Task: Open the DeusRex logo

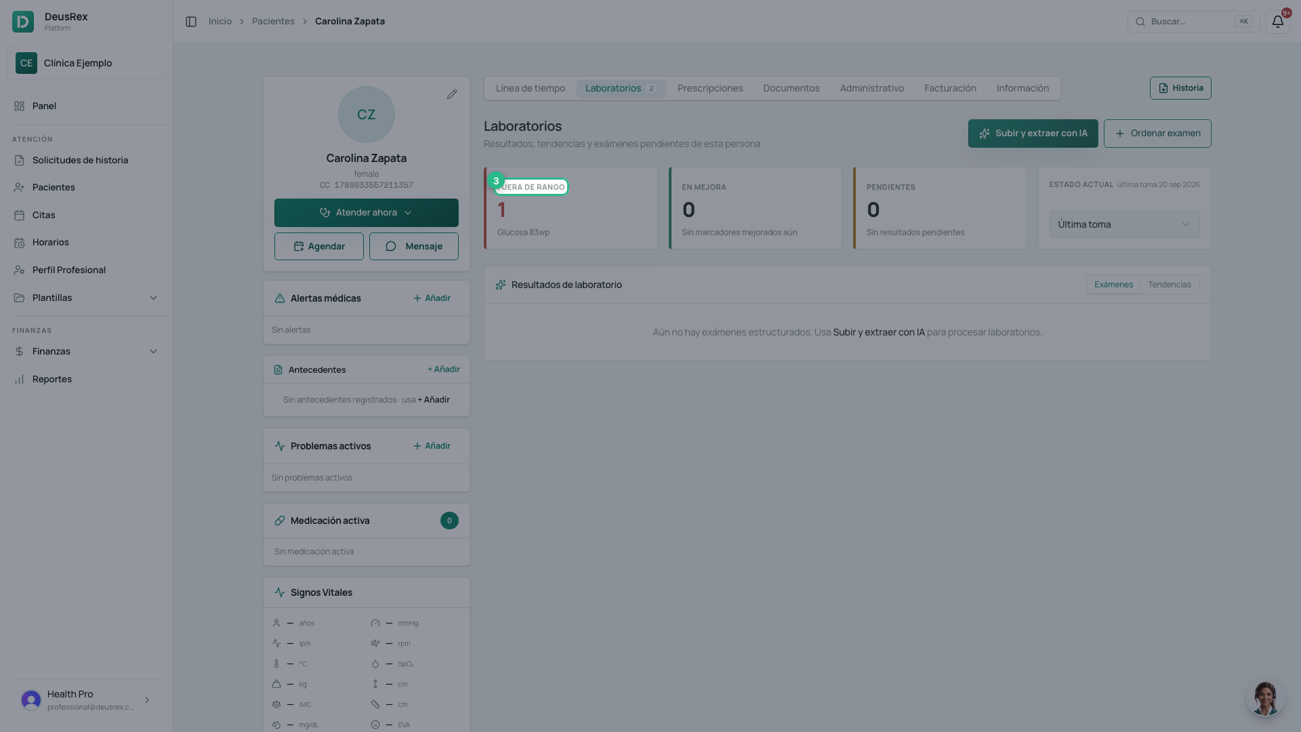Action: [x=23, y=22]
